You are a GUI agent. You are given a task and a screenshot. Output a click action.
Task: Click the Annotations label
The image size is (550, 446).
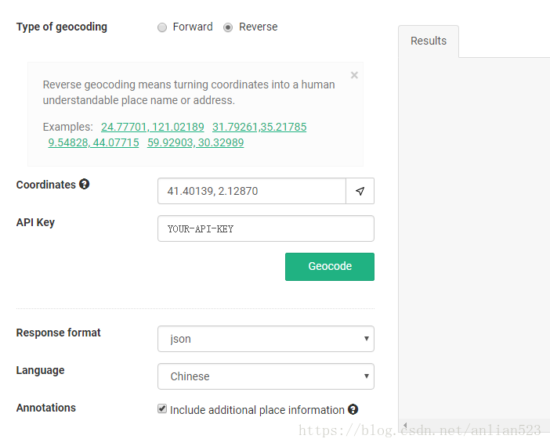point(46,408)
